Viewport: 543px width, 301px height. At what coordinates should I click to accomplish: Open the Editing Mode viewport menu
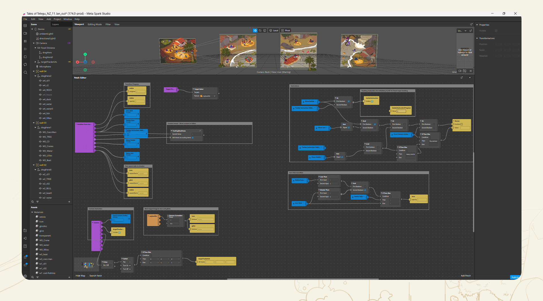(x=95, y=25)
